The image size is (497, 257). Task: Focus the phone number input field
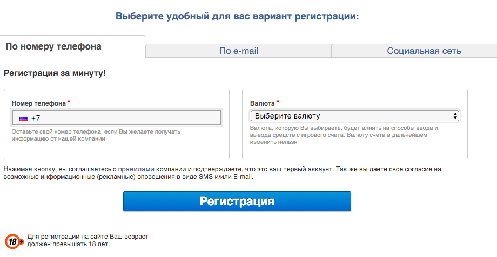[x=117, y=118]
